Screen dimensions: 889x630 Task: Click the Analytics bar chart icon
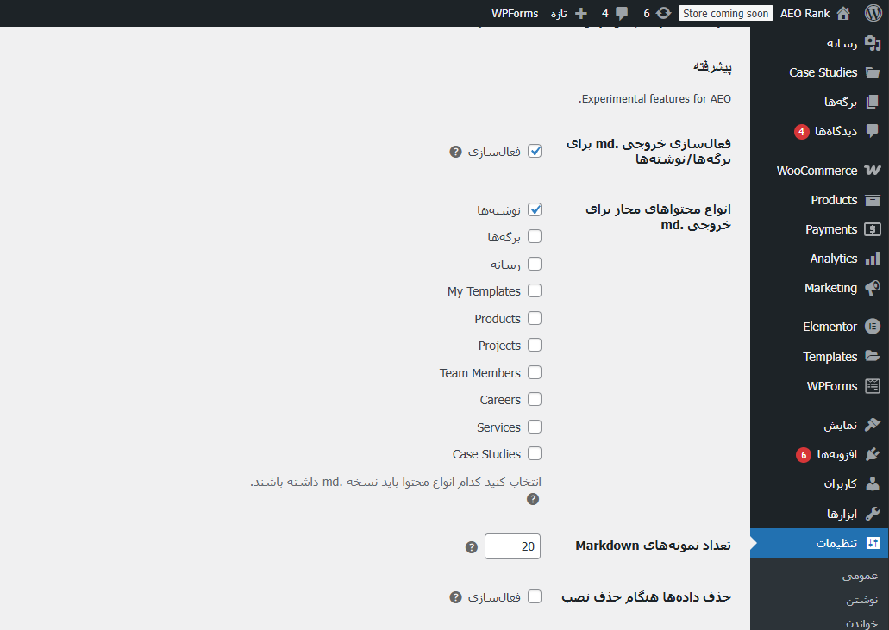tap(872, 259)
